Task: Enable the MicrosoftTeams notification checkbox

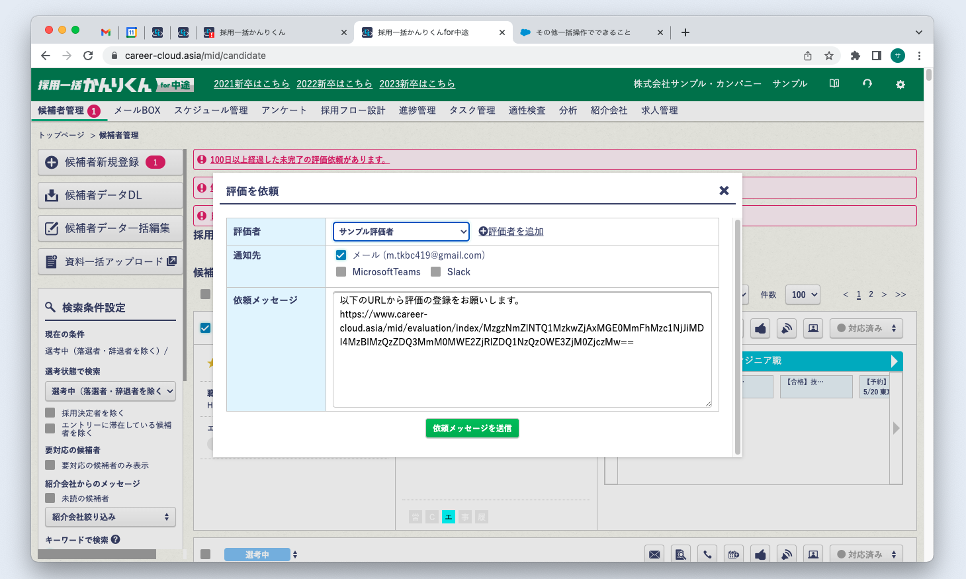Action: 341,272
